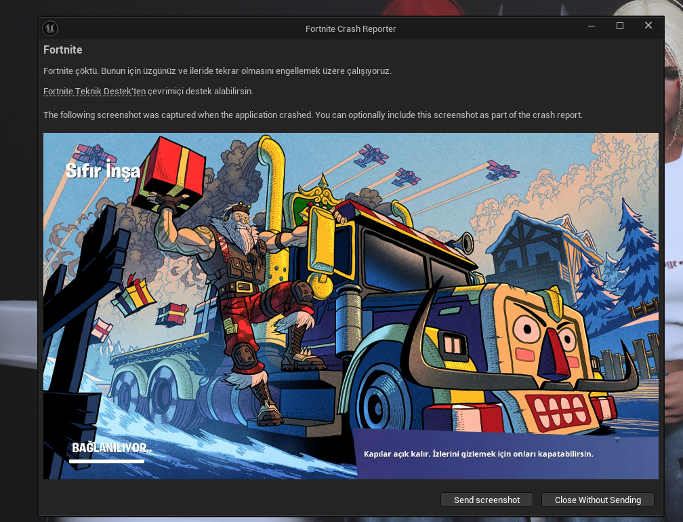Minimize the Fortnite Crash Reporter window
The height and width of the screenshot is (522, 683).
coord(591,26)
